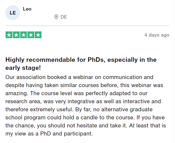This screenshot has height=143, width=175.
Task: Click the line starting 'the chance, you should'
Action: [x=86, y=126]
